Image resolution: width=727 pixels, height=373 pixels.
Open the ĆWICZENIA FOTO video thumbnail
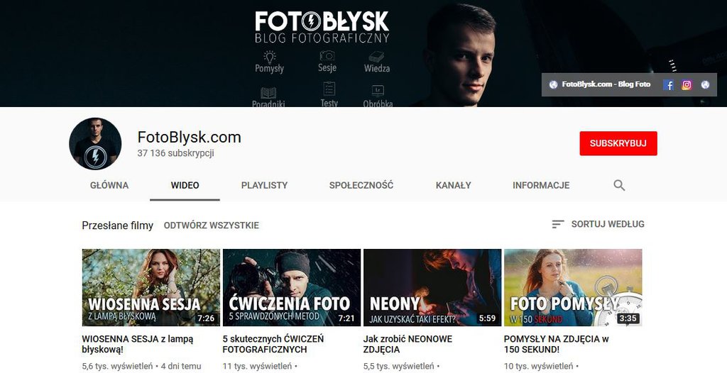292,288
